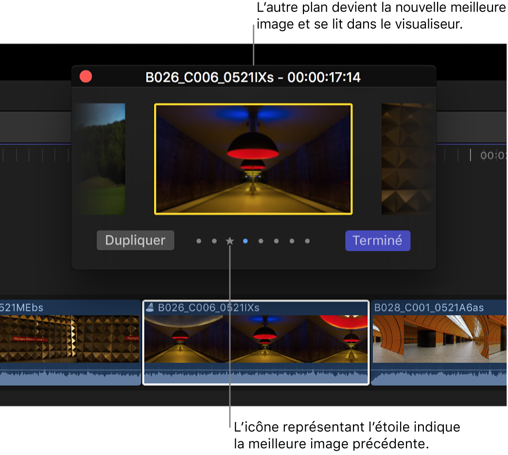Click the Terminé button
The width and height of the screenshot is (508, 455).
click(378, 241)
